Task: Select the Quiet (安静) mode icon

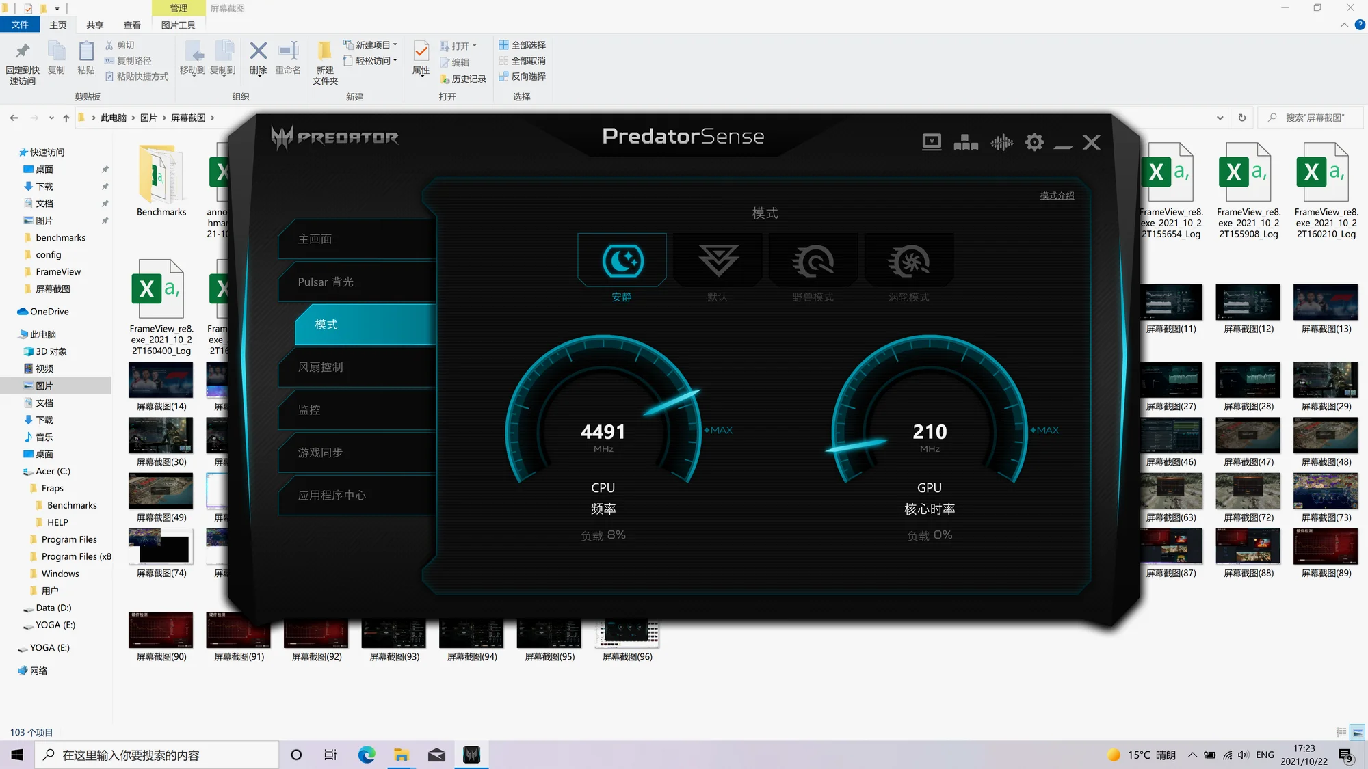Action: click(x=622, y=260)
